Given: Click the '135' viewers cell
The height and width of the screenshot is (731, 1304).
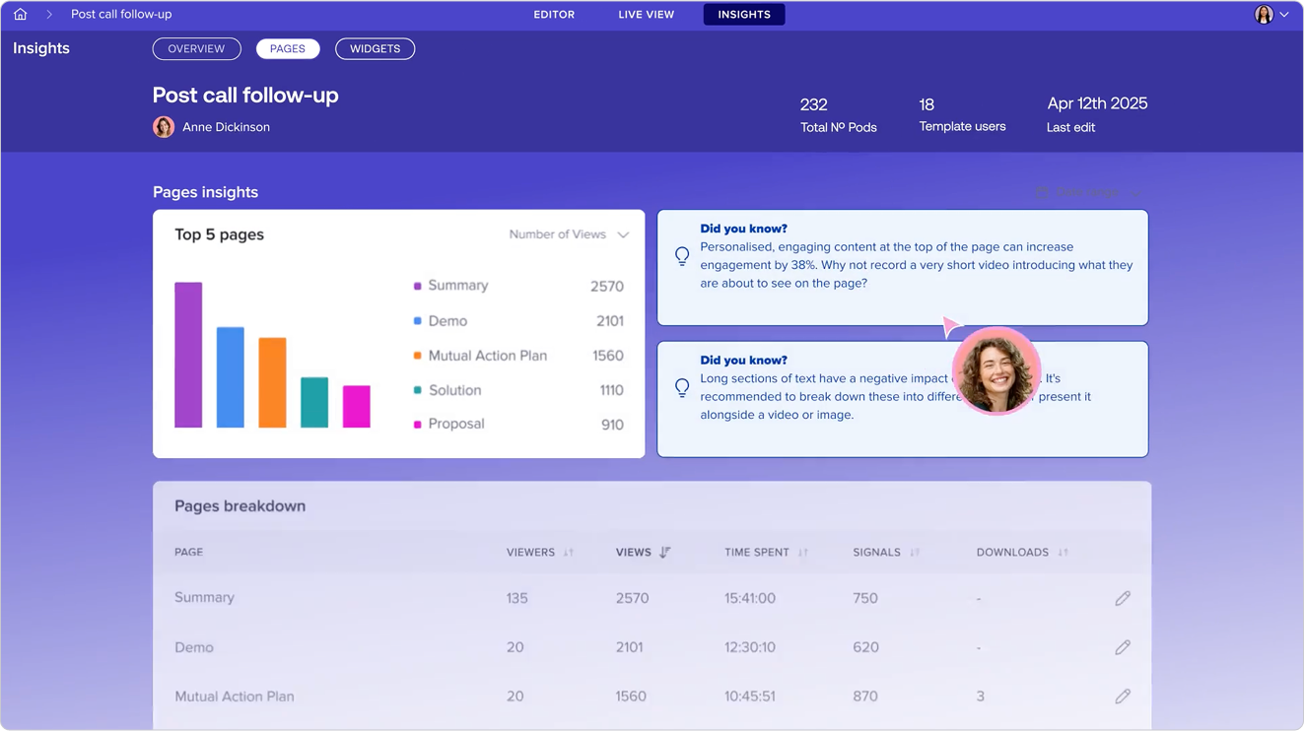Looking at the screenshot, I should tap(517, 598).
